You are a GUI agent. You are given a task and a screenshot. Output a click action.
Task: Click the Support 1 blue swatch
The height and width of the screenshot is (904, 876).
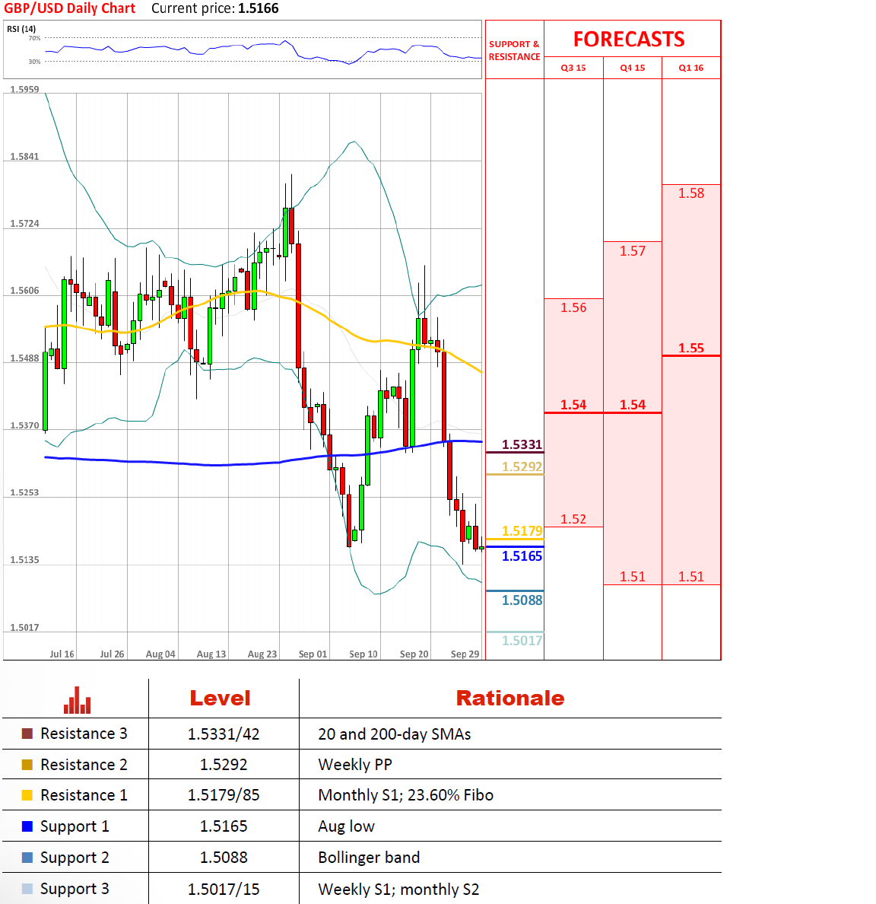point(27,826)
